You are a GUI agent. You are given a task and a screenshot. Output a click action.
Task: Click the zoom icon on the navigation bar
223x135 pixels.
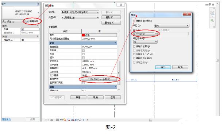click(x=212, y=21)
